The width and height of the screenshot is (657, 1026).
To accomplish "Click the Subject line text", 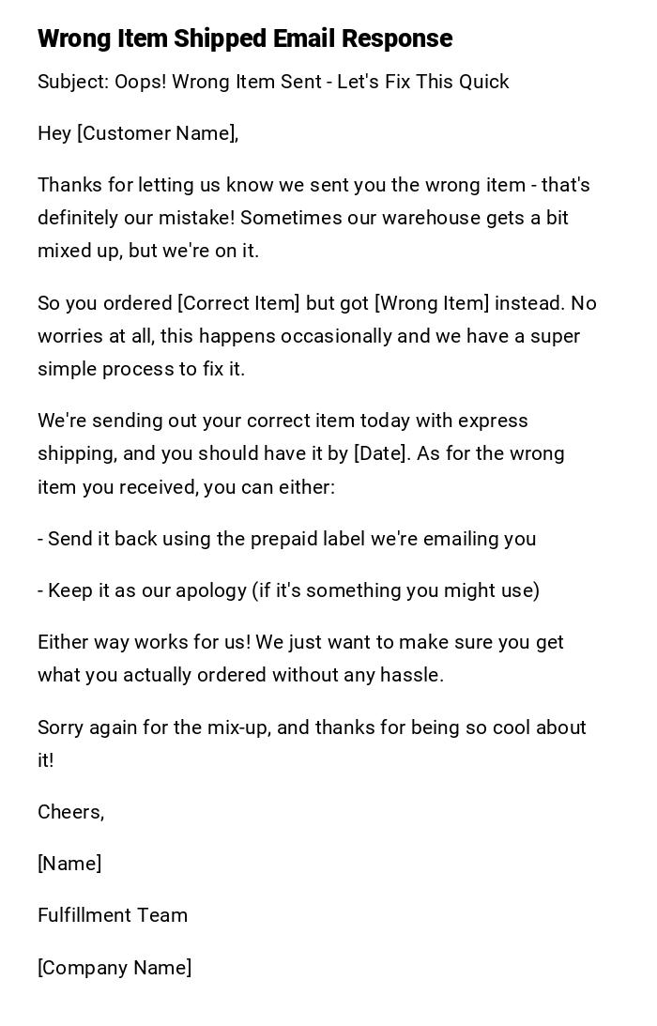I will click(x=273, y=82).
